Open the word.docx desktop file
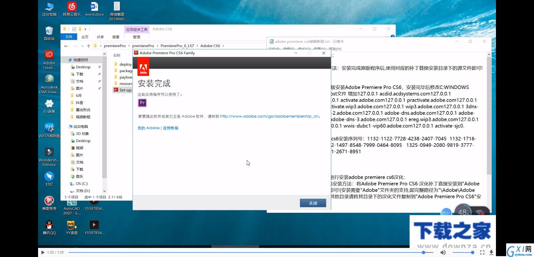534x257 pixels. [x=95, y=10]
